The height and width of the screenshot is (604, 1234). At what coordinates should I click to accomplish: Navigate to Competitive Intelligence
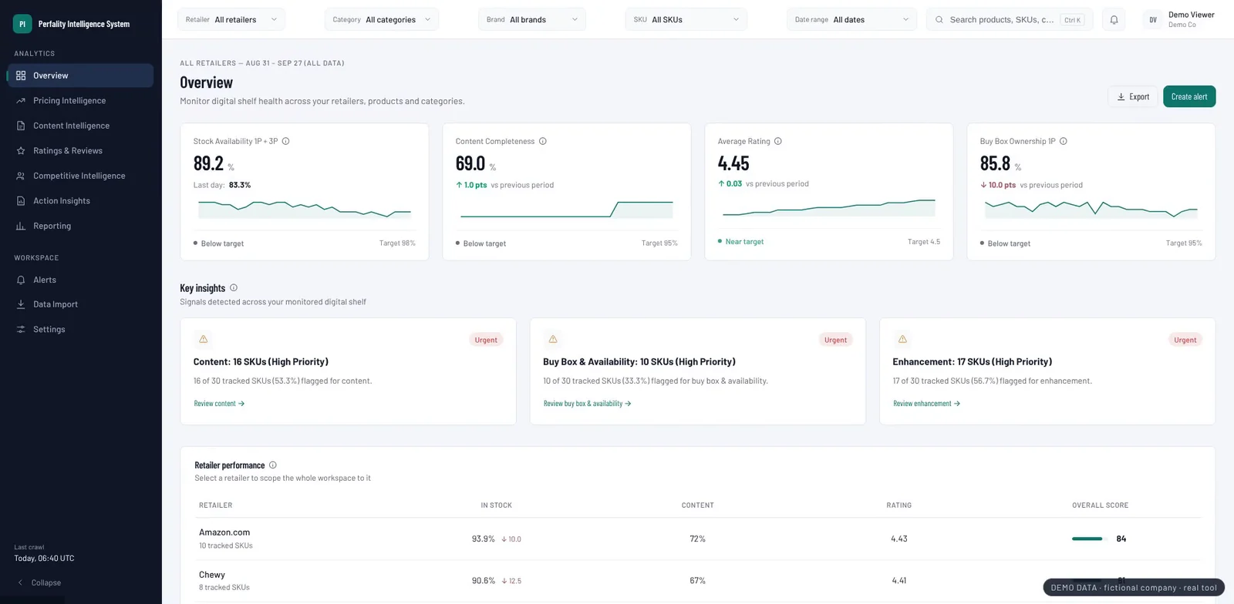tap(80, 176)
